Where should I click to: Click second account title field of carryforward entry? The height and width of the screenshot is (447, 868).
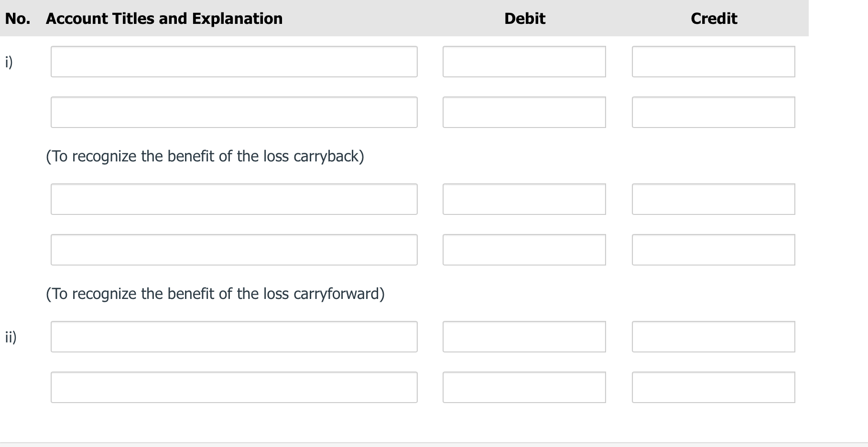coord(234,250)
